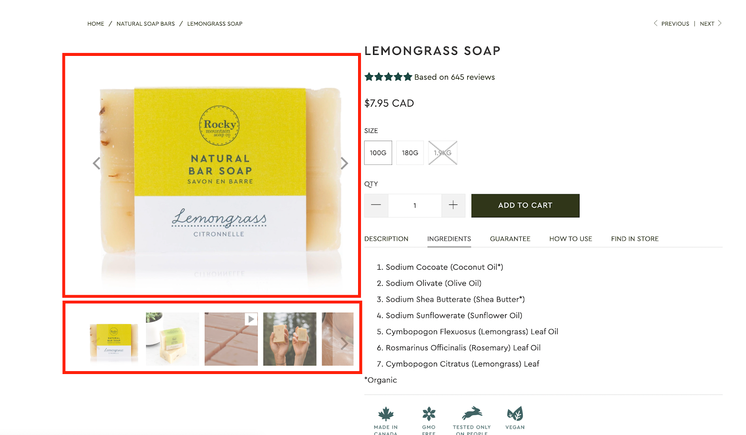Open the Find In Store tab
Viewport: 746px width, 435px height.
pos(635,239)
